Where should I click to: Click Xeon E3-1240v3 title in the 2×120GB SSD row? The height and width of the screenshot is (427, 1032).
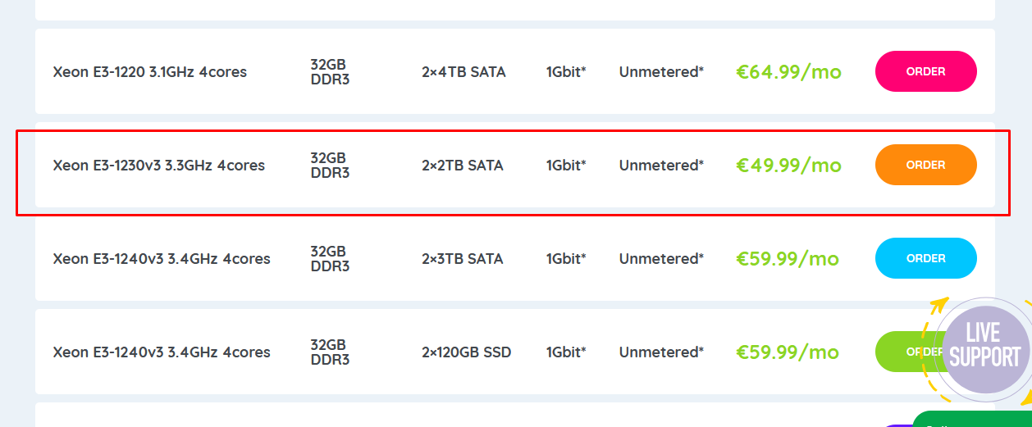click(x=162, y=352)
